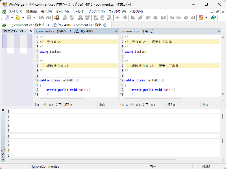Click the Open folder toolbar icon
This screenshot has height=169, width=226.
click(x=18, y=18)
